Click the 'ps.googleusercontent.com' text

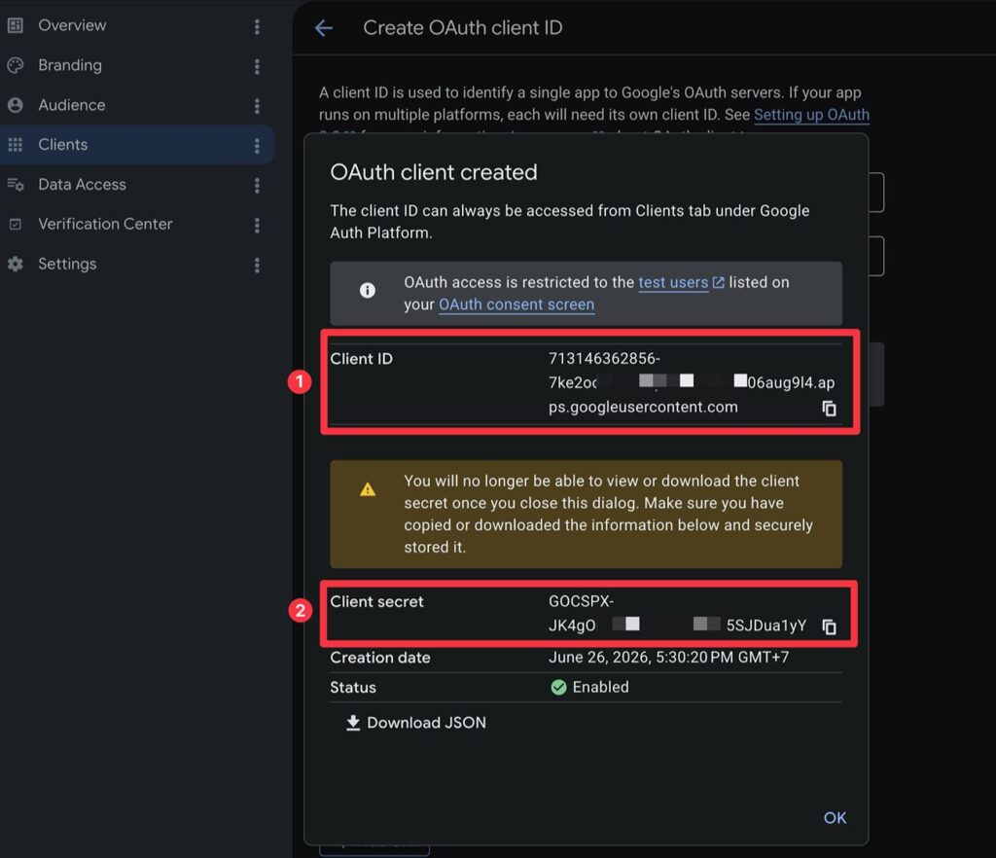[643, 408]
